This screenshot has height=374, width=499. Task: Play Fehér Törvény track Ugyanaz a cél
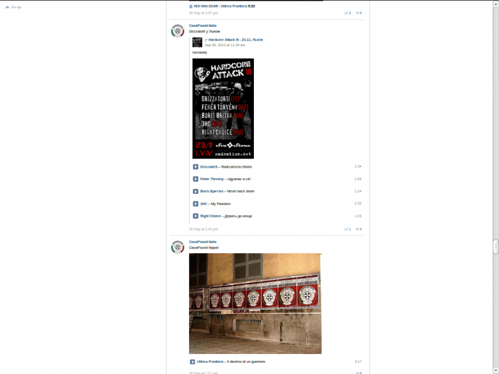(x=195, y=179)
